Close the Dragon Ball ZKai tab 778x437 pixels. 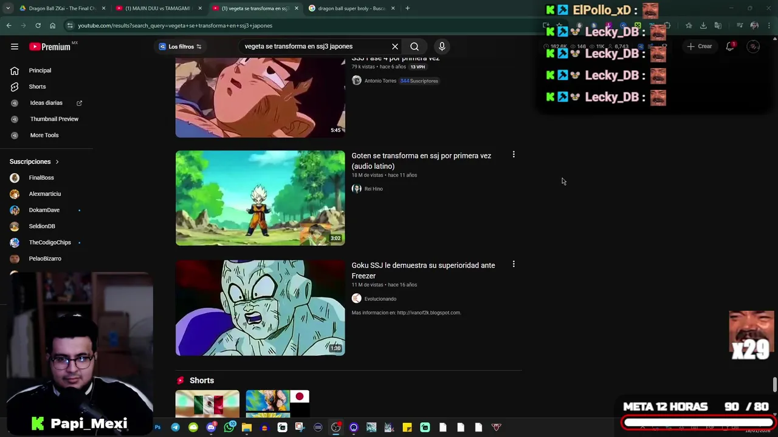point(103,8)
